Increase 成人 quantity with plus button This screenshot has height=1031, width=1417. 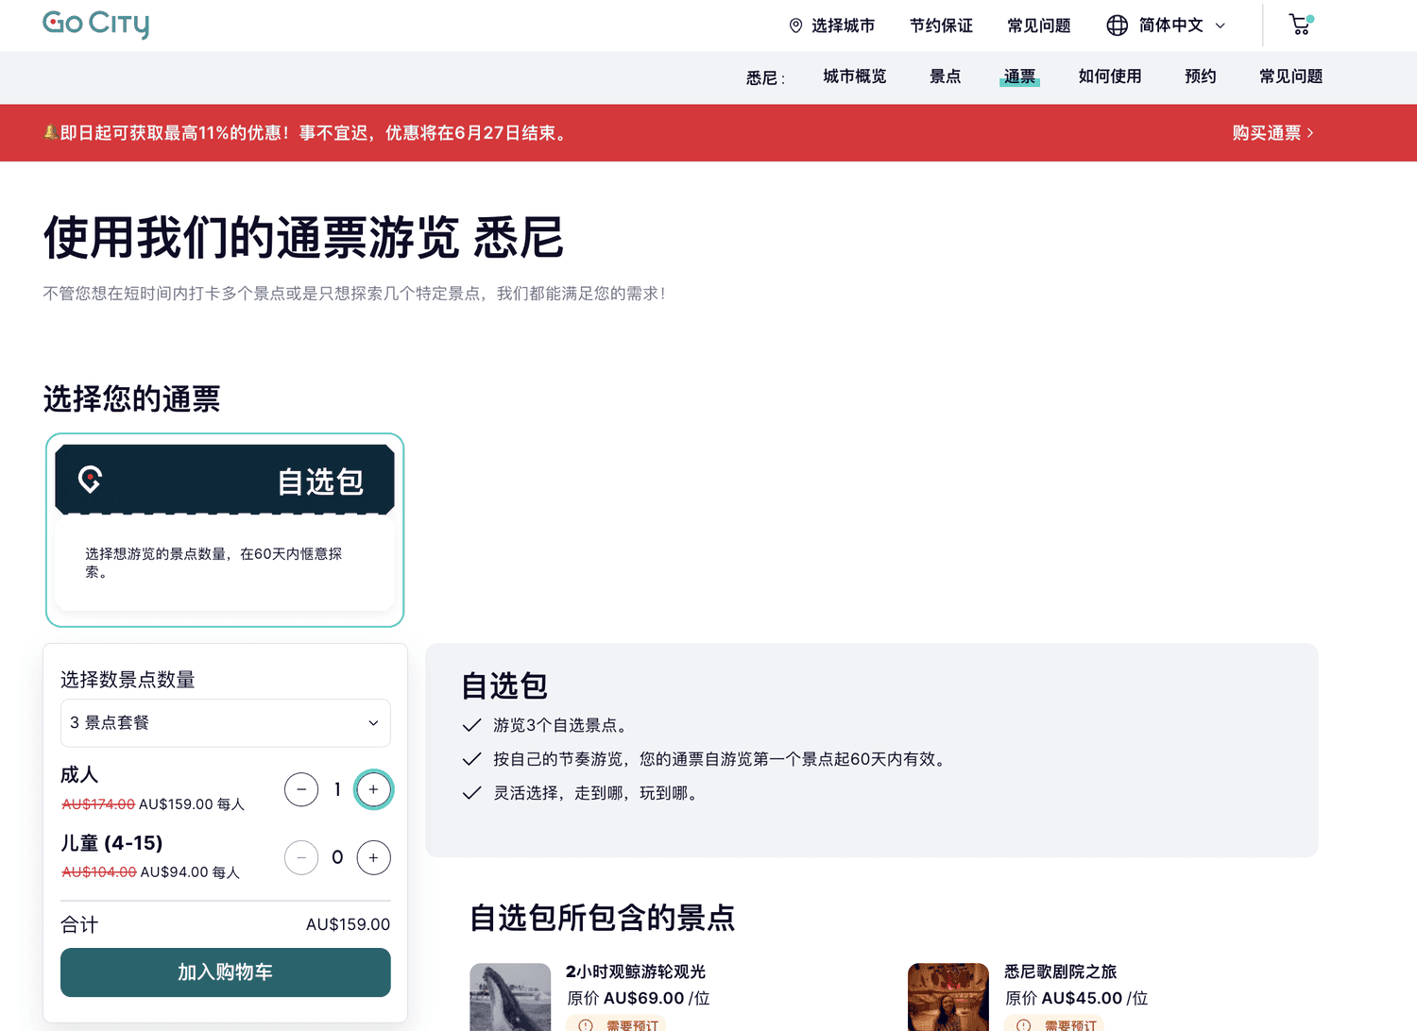373,789
